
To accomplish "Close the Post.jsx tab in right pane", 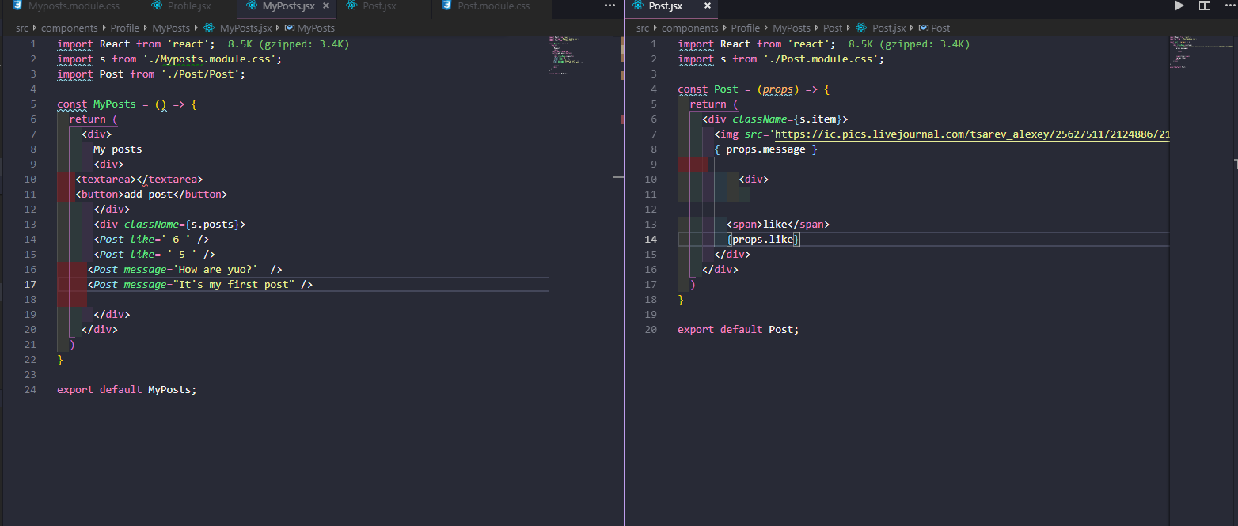I will (x=707, y=6).
